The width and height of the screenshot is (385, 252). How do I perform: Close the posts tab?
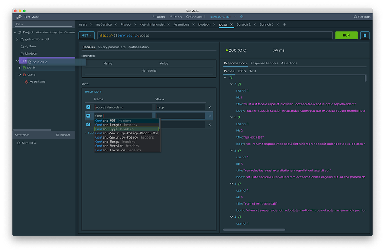(x=231, y=24)
